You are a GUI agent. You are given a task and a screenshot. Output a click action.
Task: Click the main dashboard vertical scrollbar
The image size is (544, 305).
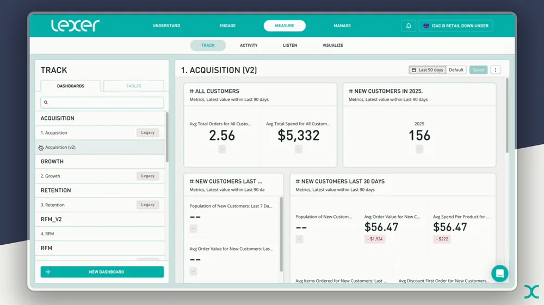click(x=507, y=115)
